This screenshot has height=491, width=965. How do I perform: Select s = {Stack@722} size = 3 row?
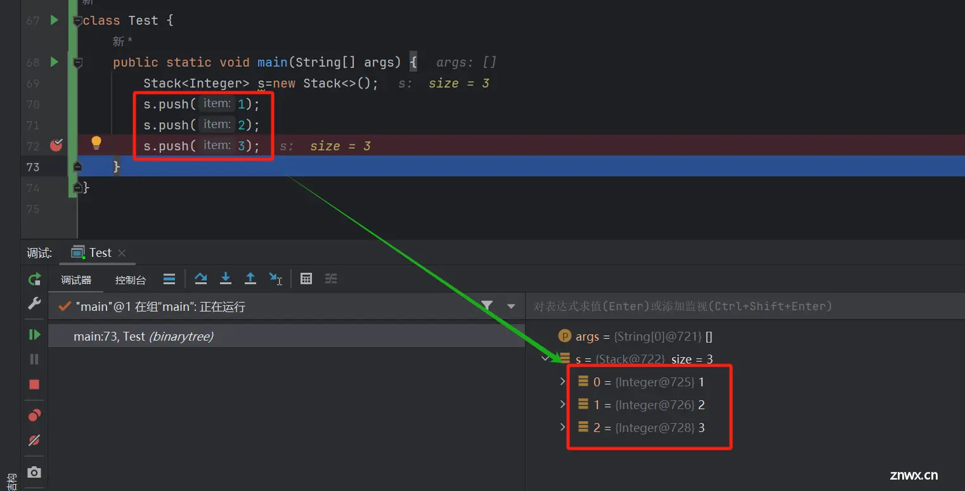pyautogui.click(x=637, y=359)
